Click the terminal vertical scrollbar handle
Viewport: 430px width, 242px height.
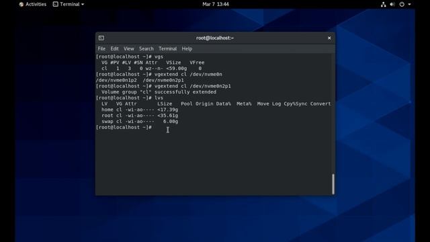[333, 184]
